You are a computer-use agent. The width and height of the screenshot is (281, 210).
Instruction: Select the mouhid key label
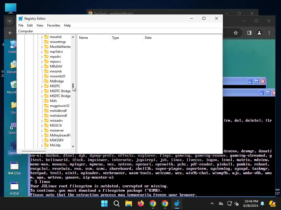click(x=55, y=37)
